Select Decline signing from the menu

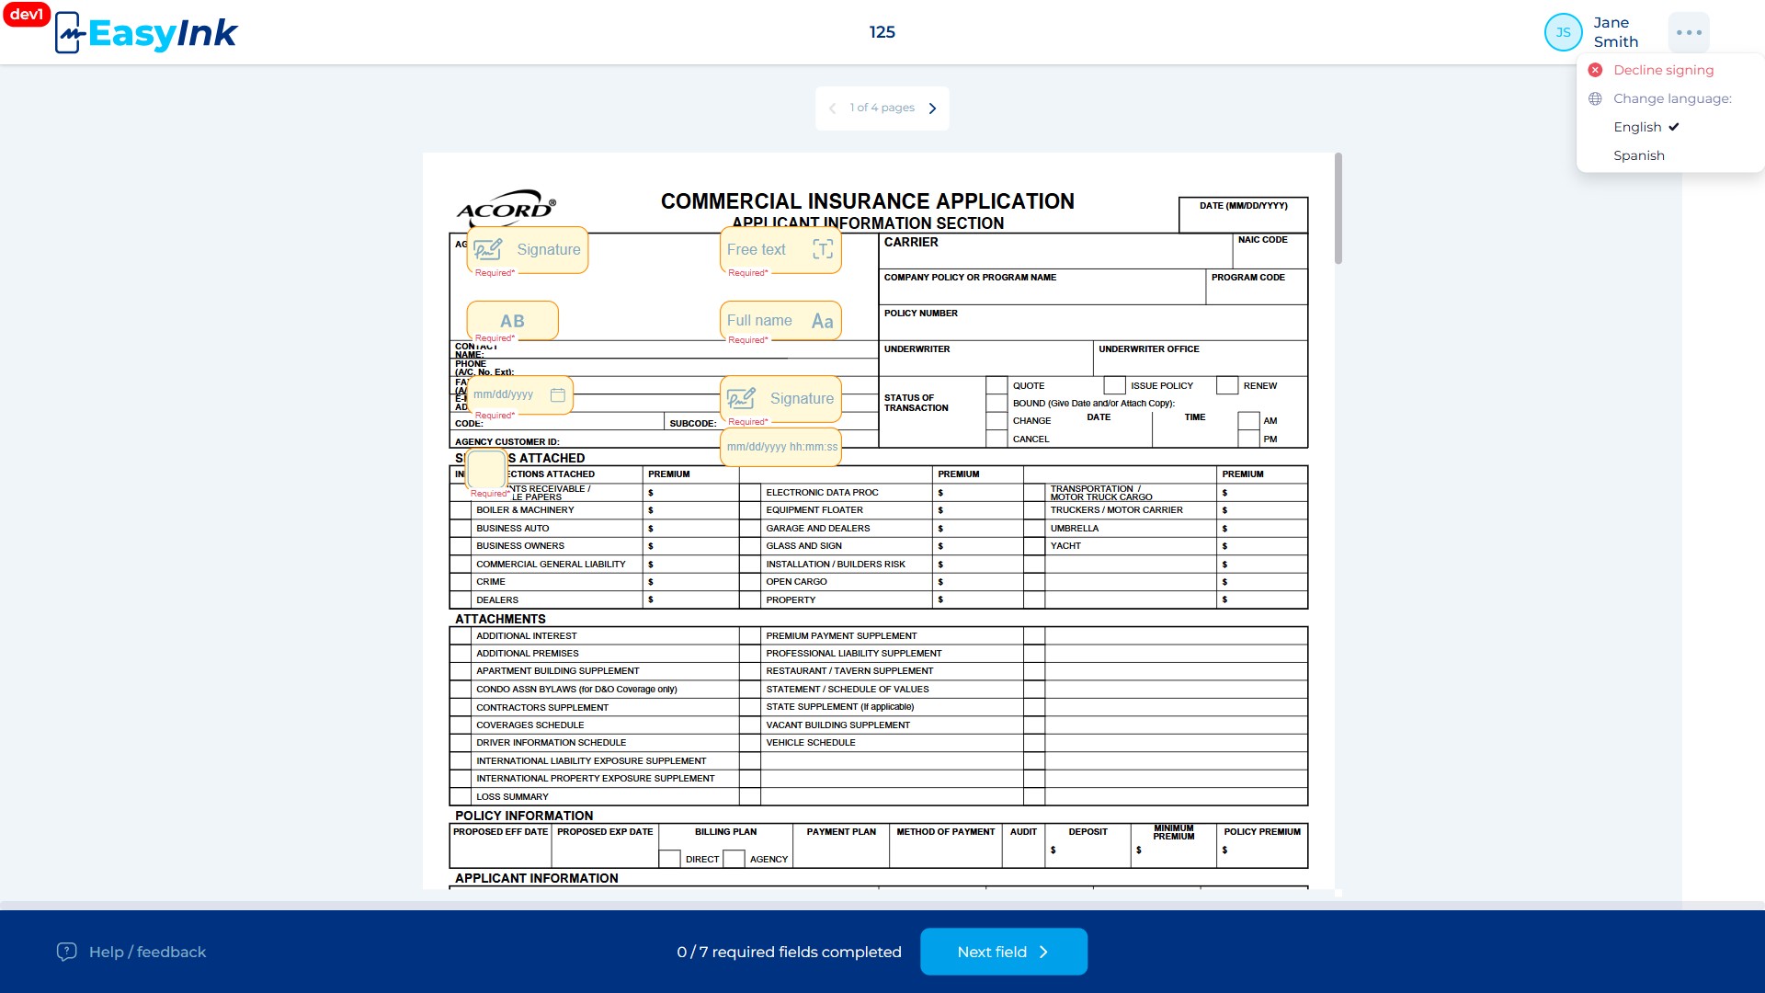pos(1663,70)
